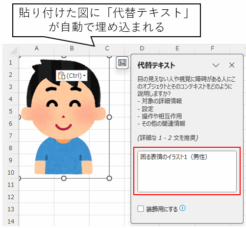The image size is (246, 228).
Task: Click the bottom-center resize handle of the picture
Action: click(x=64, y=179)
